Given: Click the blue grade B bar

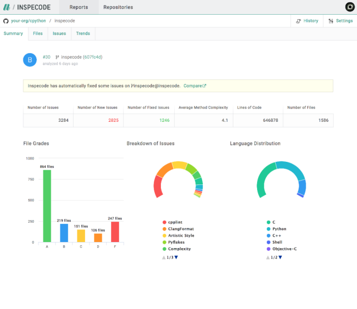Looking at the screenshot, I should coord(64,233).
